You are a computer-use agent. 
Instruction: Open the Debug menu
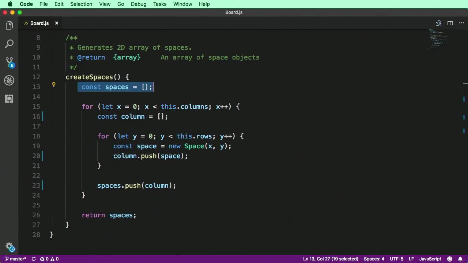[x=139, y=4]
